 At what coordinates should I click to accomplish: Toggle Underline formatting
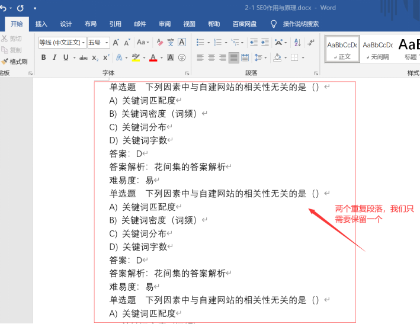[x=66, y=57]
